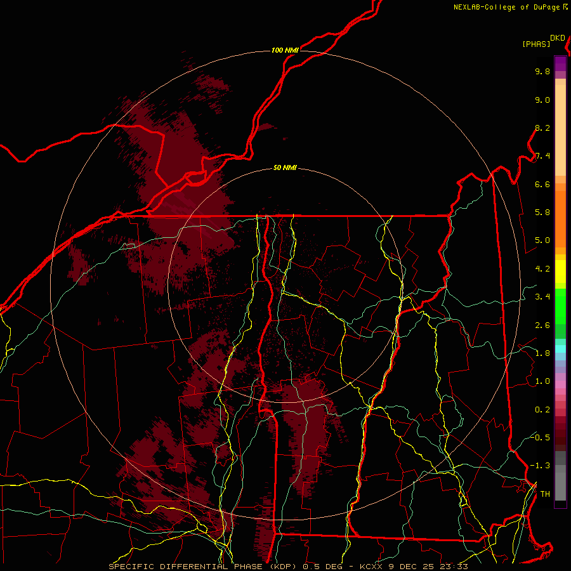Viewport: 571px width, 571px height.
Task: Click the 5.0 legend value
Action: 542,240
